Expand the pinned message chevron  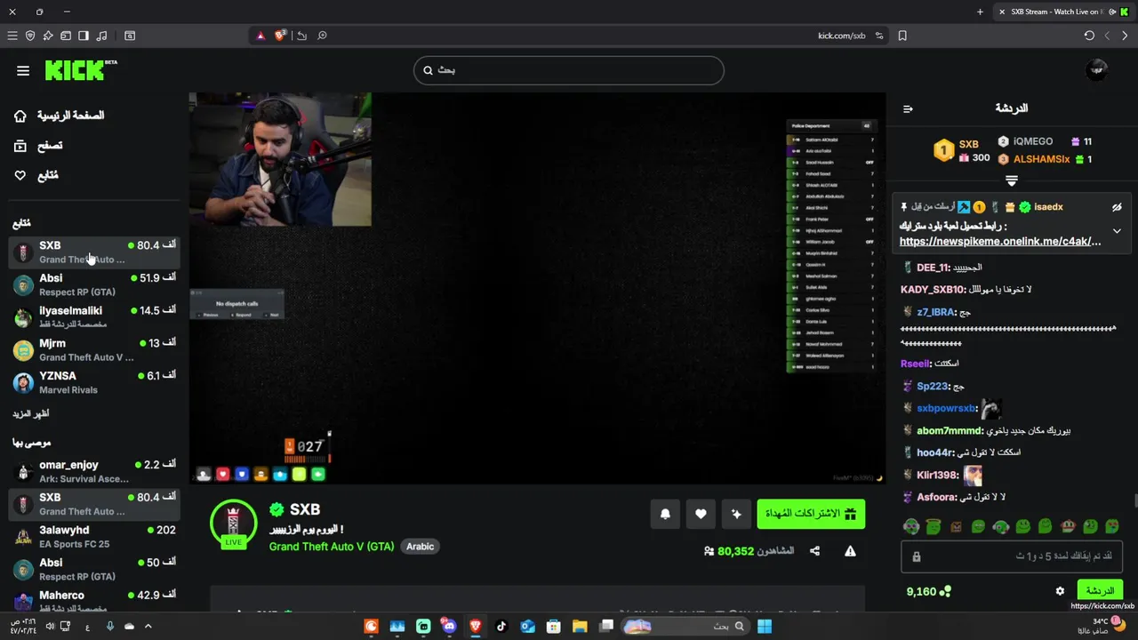[x=1117, y=231]
